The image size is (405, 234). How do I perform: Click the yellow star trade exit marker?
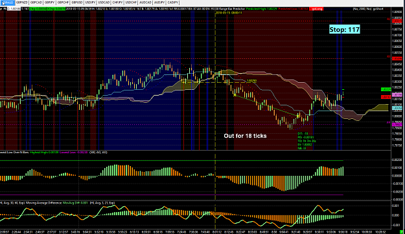point(298,116)
